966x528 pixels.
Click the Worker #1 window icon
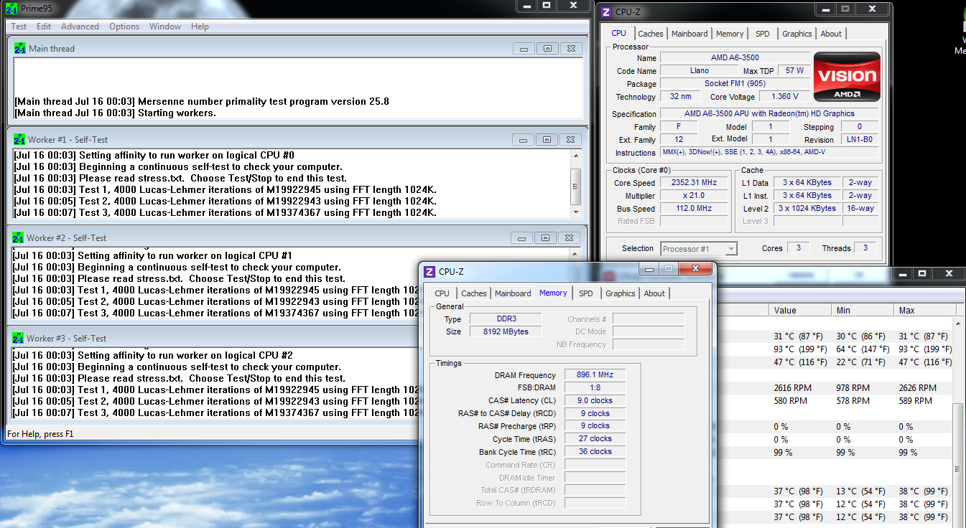19,139
